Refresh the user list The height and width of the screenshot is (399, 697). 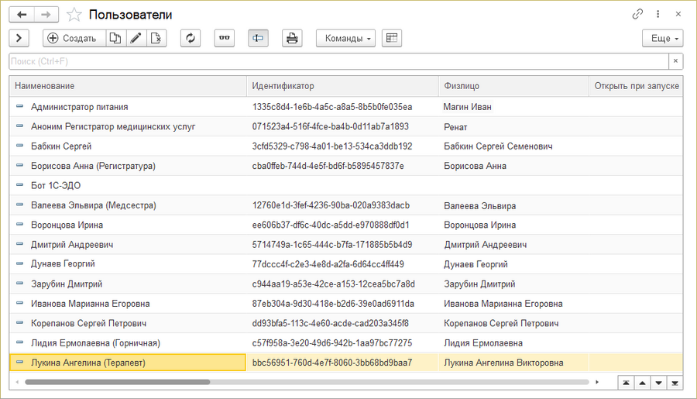pos(191,38)
